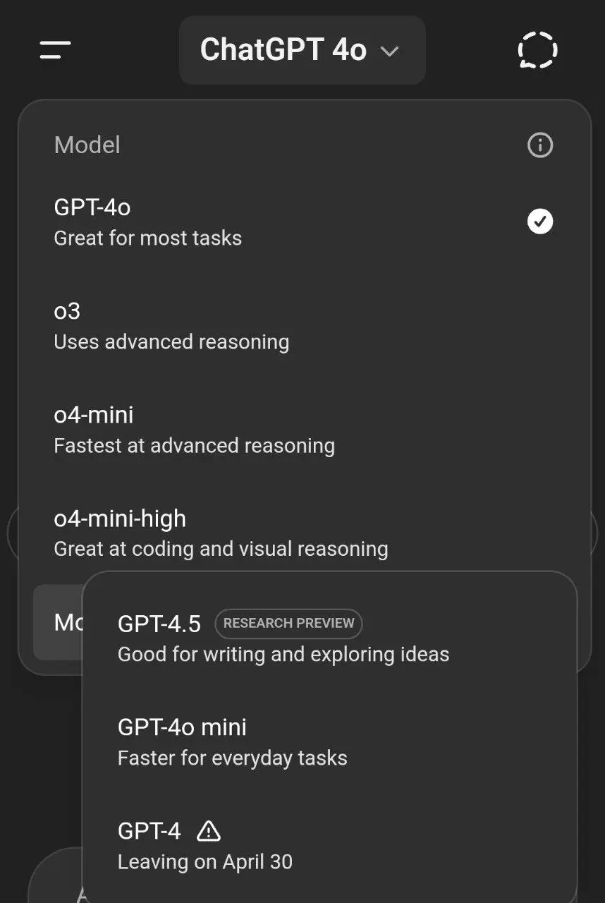Select the GPT-4 model leaving April 30
Screen dimensions: 605x903
click(329, 844)
